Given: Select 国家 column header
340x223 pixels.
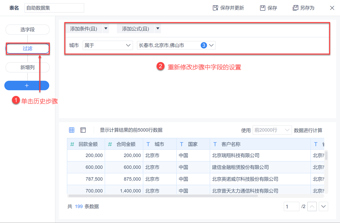Looking at the screenshot, I should pyautogui.click(x=193, y=144).
